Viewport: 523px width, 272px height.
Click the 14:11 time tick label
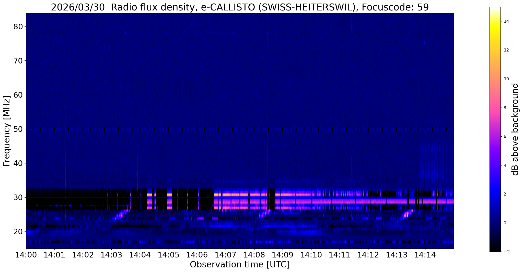340,255
